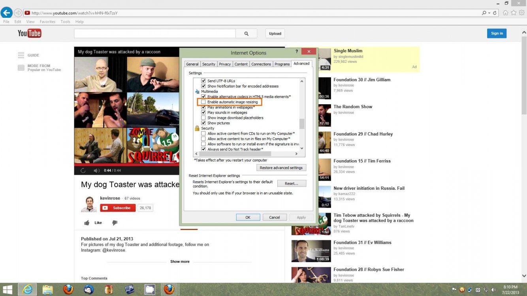
Task: Toggle Enable alternative codecs in HTML5 media
Action: coord(203,96)
